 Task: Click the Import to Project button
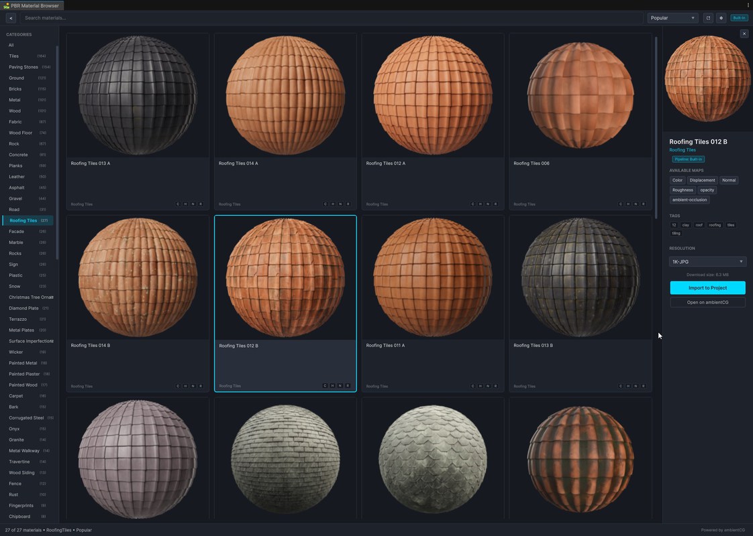click(x=707, y=287)
